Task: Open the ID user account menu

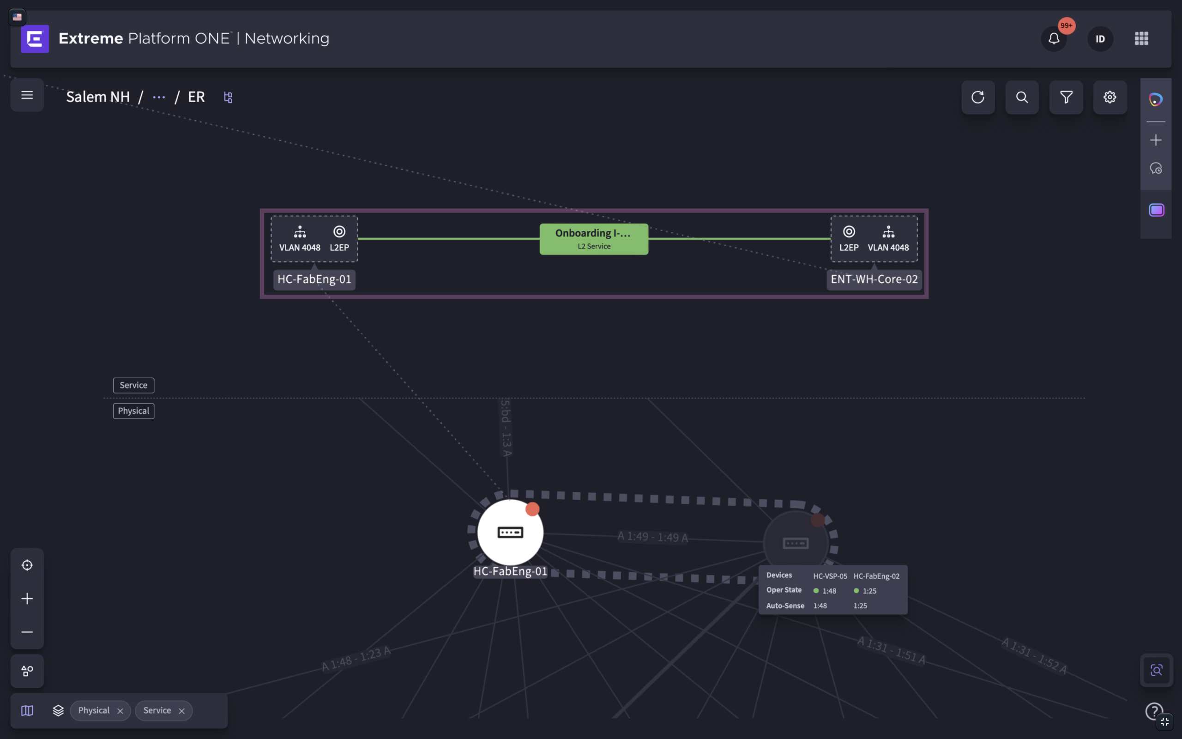Action: (x=1100, y=39)
